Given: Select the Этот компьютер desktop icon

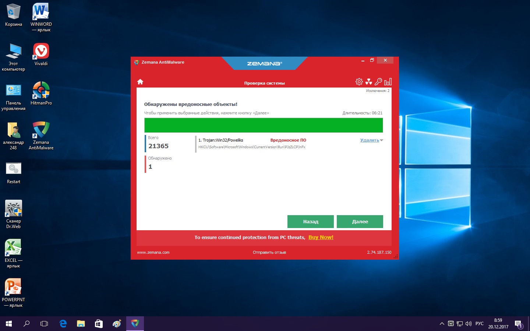Looking at the screenshot, I should [14, 57].
